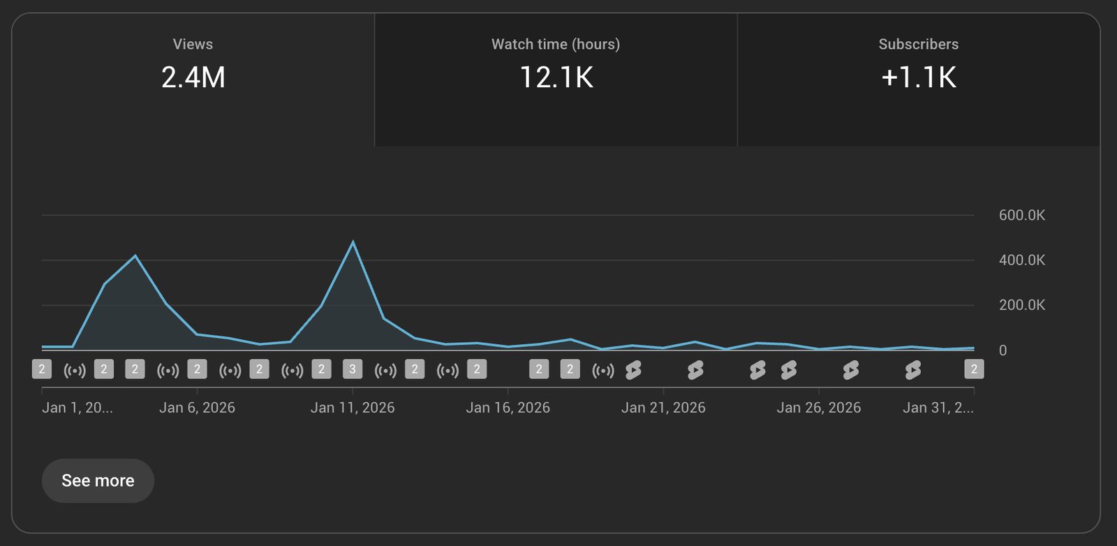Click the 2-videos marker on Jan 15
The width and height of the screenshot is (1117, 546).
(477, 369)
